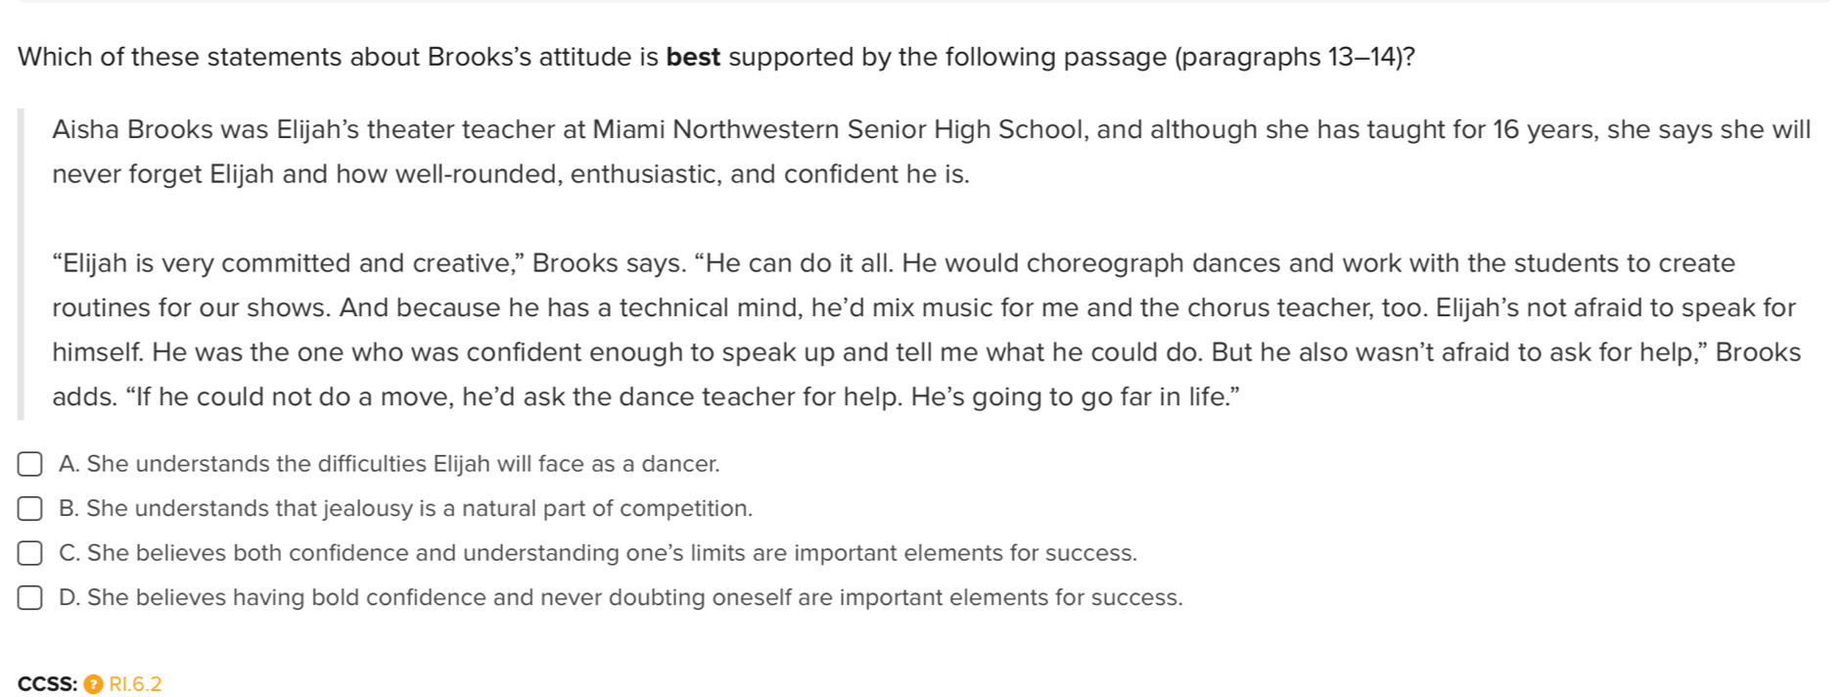1845x697 pixels.
Task: Click the orange CCSS help icon
Action: tap(93, 684)
